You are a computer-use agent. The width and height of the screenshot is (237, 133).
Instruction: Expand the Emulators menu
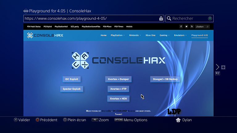pyautogui.click(x=180, y=35)
